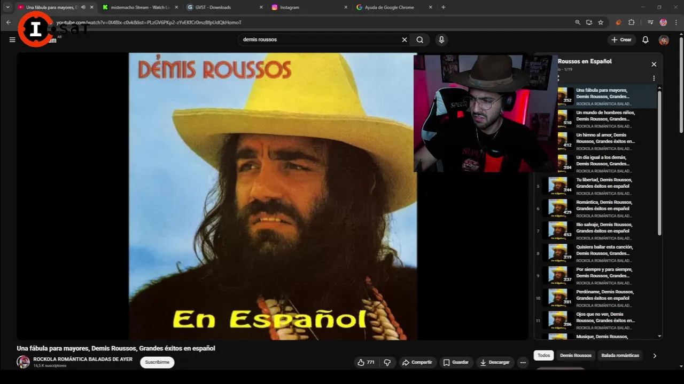
Task: Open more actions ellipsis beside Descargar
Action: tap(523, 362)
